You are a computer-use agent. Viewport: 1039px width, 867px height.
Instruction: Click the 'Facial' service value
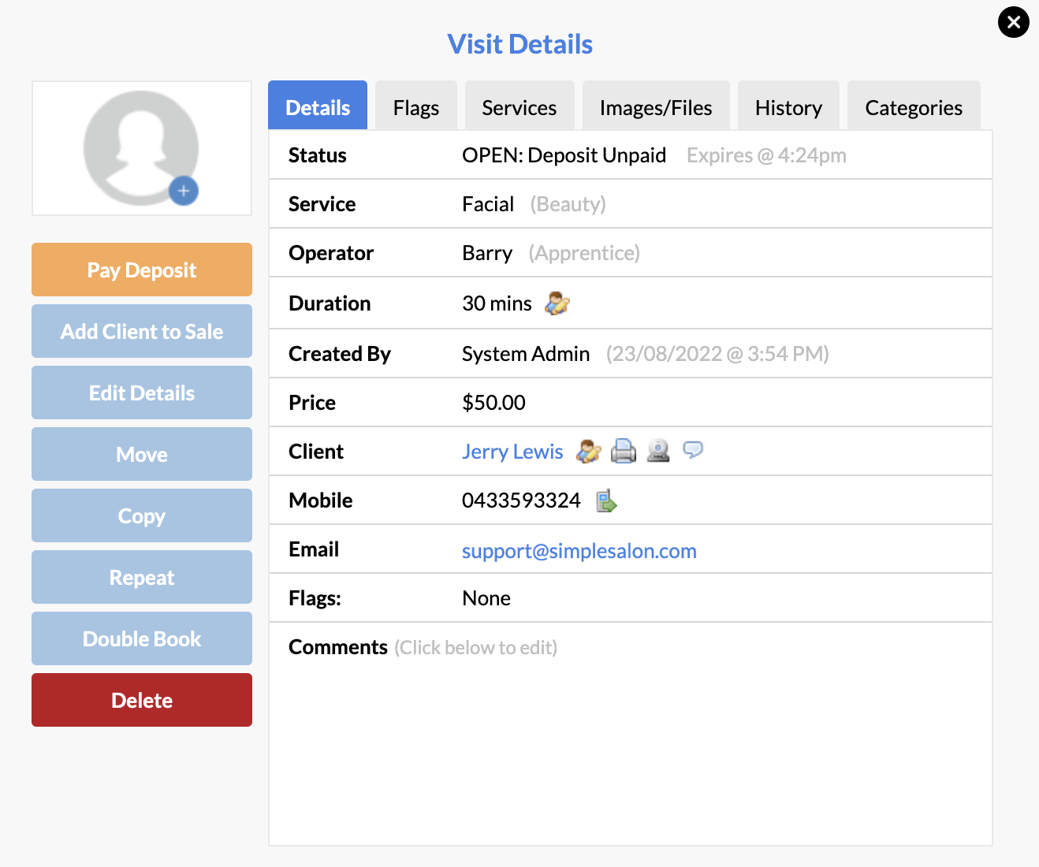pyautogui.click(x=488, y=204)
